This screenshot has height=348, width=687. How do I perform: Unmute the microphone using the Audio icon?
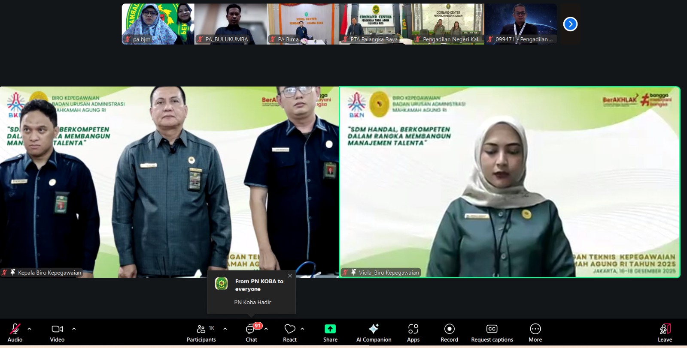(15, 329)
